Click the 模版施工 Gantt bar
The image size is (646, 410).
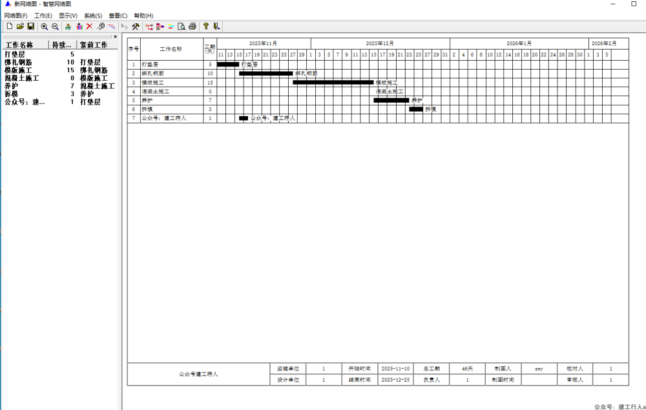point(333,83)
